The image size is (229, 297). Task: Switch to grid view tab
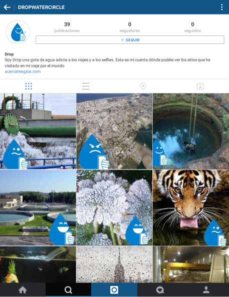pyautogui.click(x=29, y=86)
